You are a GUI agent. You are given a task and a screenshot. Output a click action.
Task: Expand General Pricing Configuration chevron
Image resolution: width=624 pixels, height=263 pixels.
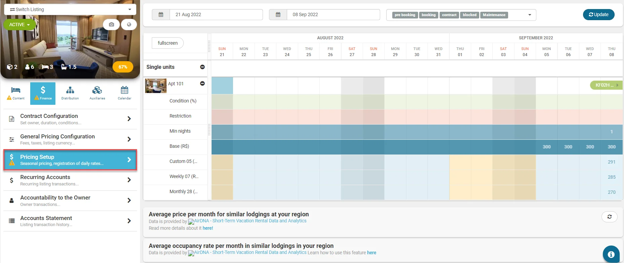click(129, 139)
